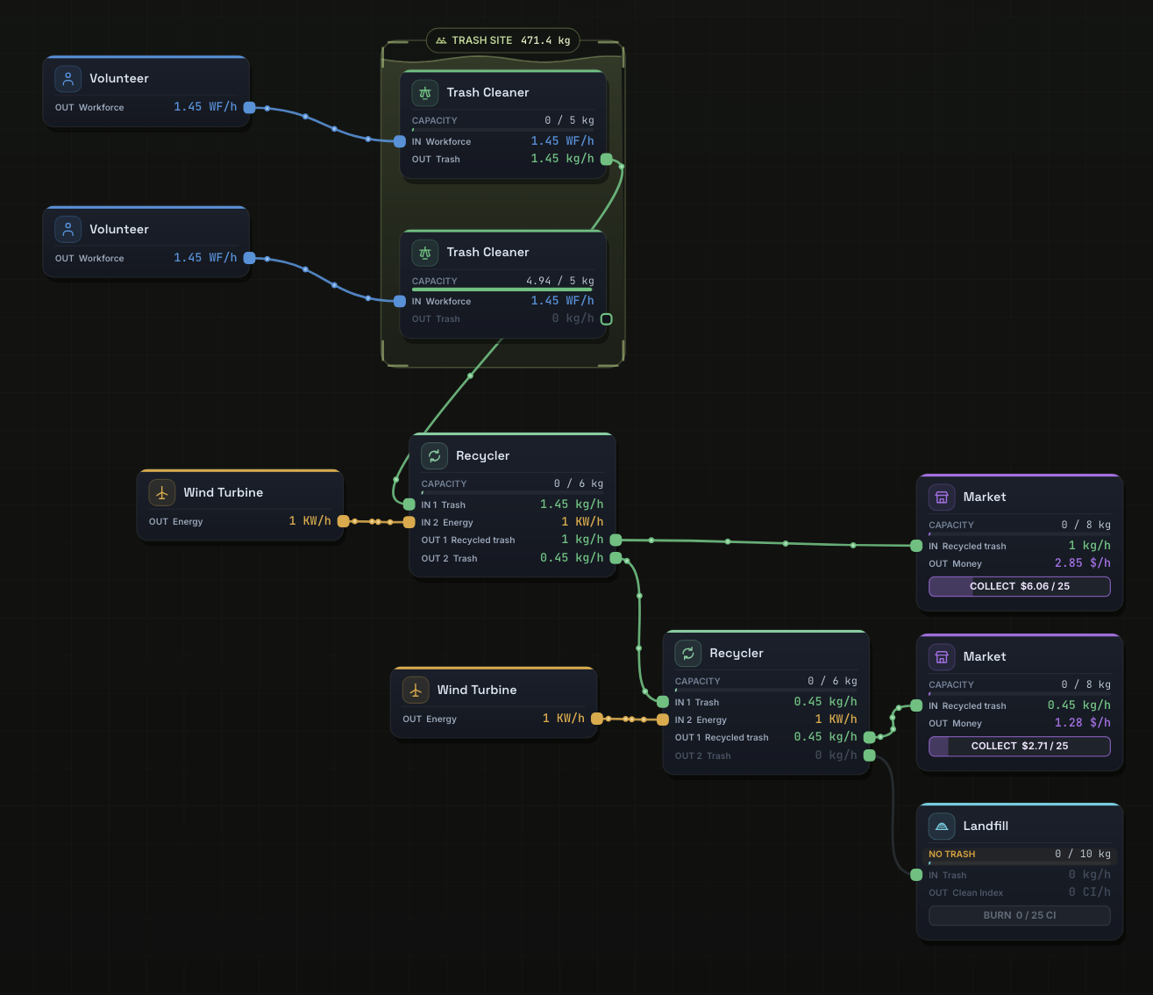Click upper Recycler's IN 1 Trash port
Screen dimensions: 1153x995
[409, 505]
